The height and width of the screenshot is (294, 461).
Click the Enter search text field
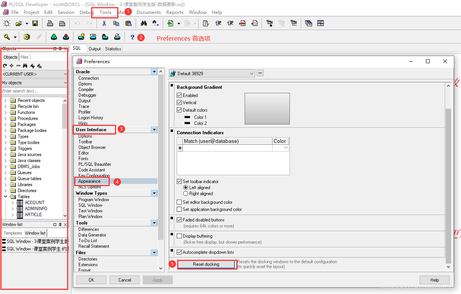pos(34,91)
